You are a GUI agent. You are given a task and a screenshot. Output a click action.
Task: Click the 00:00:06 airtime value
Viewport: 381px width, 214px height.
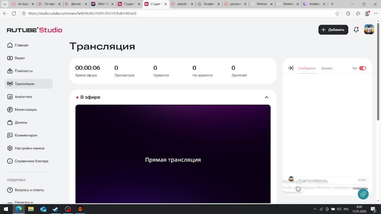click(x=88, y=68)
